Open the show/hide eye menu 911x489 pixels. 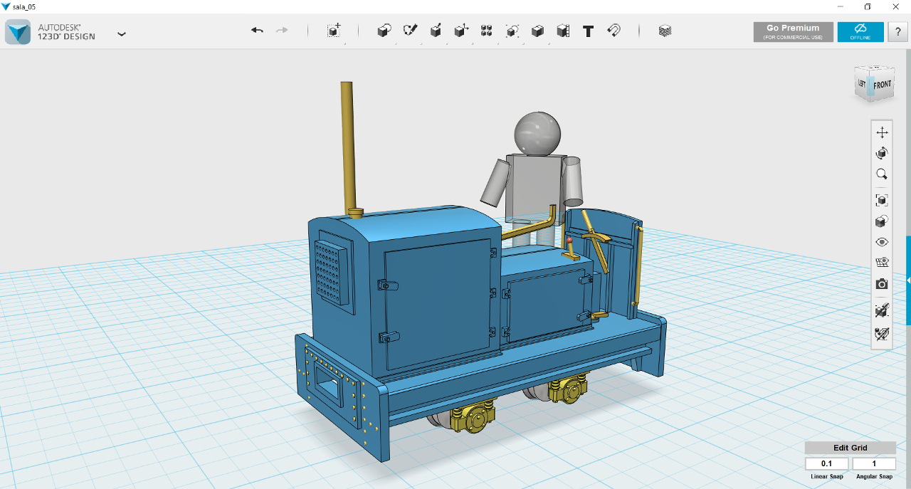(x=882, y=242)
